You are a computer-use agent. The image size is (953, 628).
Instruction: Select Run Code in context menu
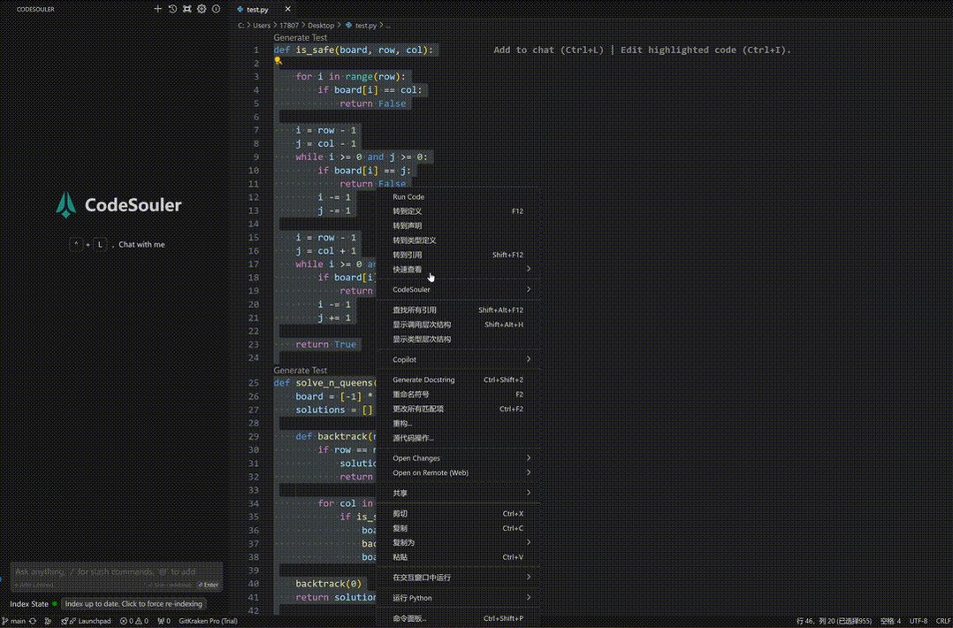pyautogui.click(x=459, y=197)
